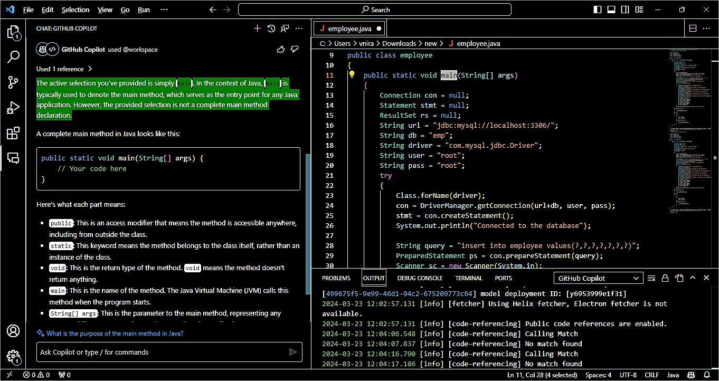This screenshot has width=719, height=381.
Task: Clear the output panel log
Action: tap(651, 278)
